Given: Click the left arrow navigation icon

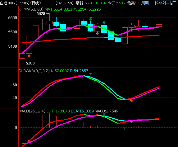Looking at the screenshot, I should point(158,3).
